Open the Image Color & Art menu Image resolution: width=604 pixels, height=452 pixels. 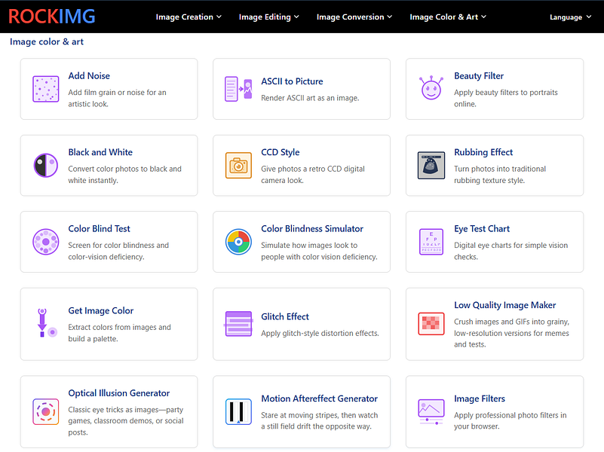pyautogui.click(x=448, y=17)
